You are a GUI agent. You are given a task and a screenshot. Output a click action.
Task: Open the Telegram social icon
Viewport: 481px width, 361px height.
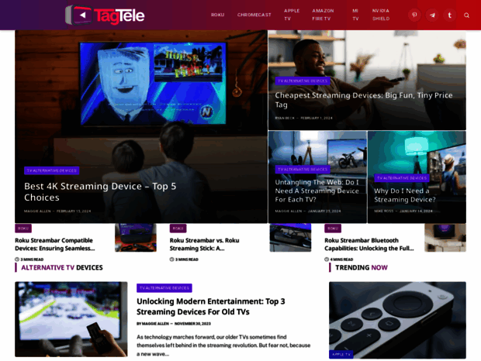coord(432,15)
